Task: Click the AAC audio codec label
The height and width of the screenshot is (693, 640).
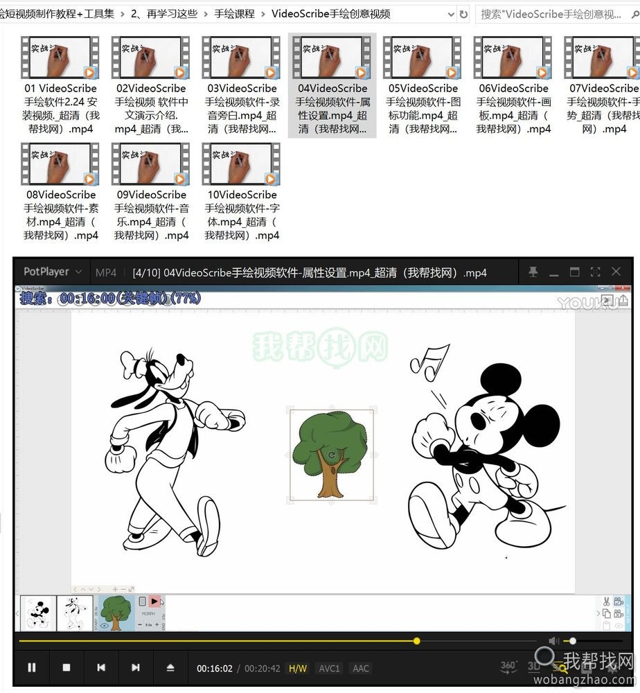Action: click(361, 668)
